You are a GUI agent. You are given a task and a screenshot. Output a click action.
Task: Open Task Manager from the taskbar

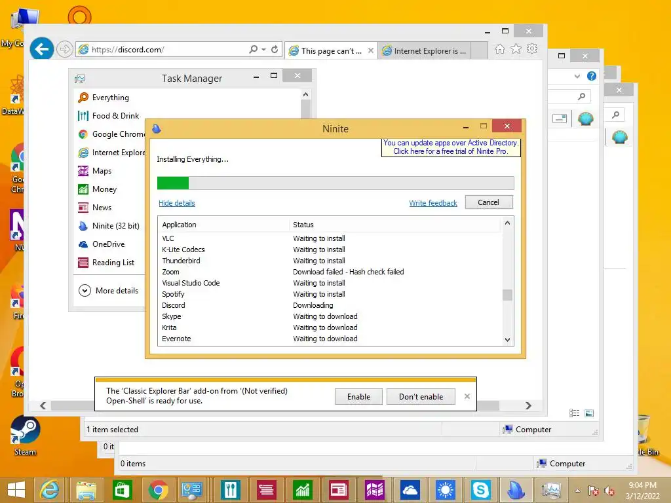tap(551, 490)
